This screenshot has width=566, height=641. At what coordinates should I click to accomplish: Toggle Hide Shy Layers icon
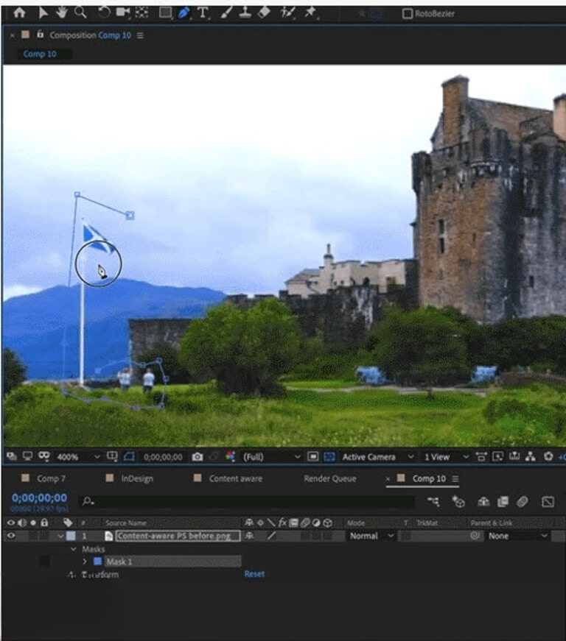tap(483, 501)
